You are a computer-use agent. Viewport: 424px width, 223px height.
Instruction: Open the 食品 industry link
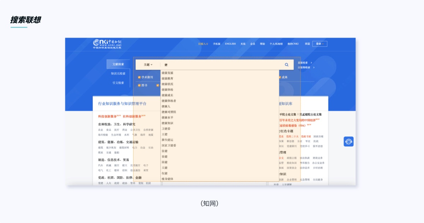109,130
